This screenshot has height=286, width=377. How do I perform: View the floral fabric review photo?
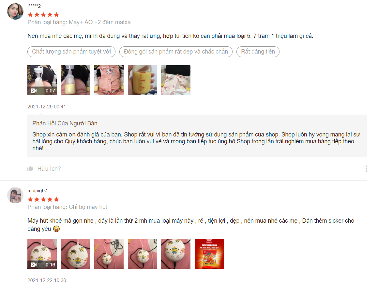[176, 80]
